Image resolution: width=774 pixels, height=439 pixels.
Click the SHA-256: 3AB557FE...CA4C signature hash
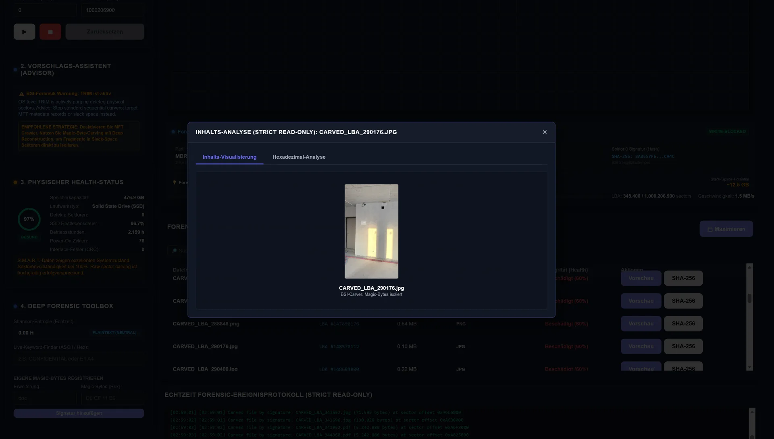coord(643,156)
